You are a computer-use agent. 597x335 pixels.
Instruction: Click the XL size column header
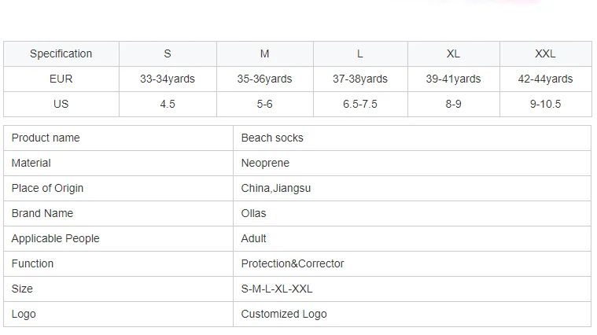pyautogui.click(x=453, y=53)
